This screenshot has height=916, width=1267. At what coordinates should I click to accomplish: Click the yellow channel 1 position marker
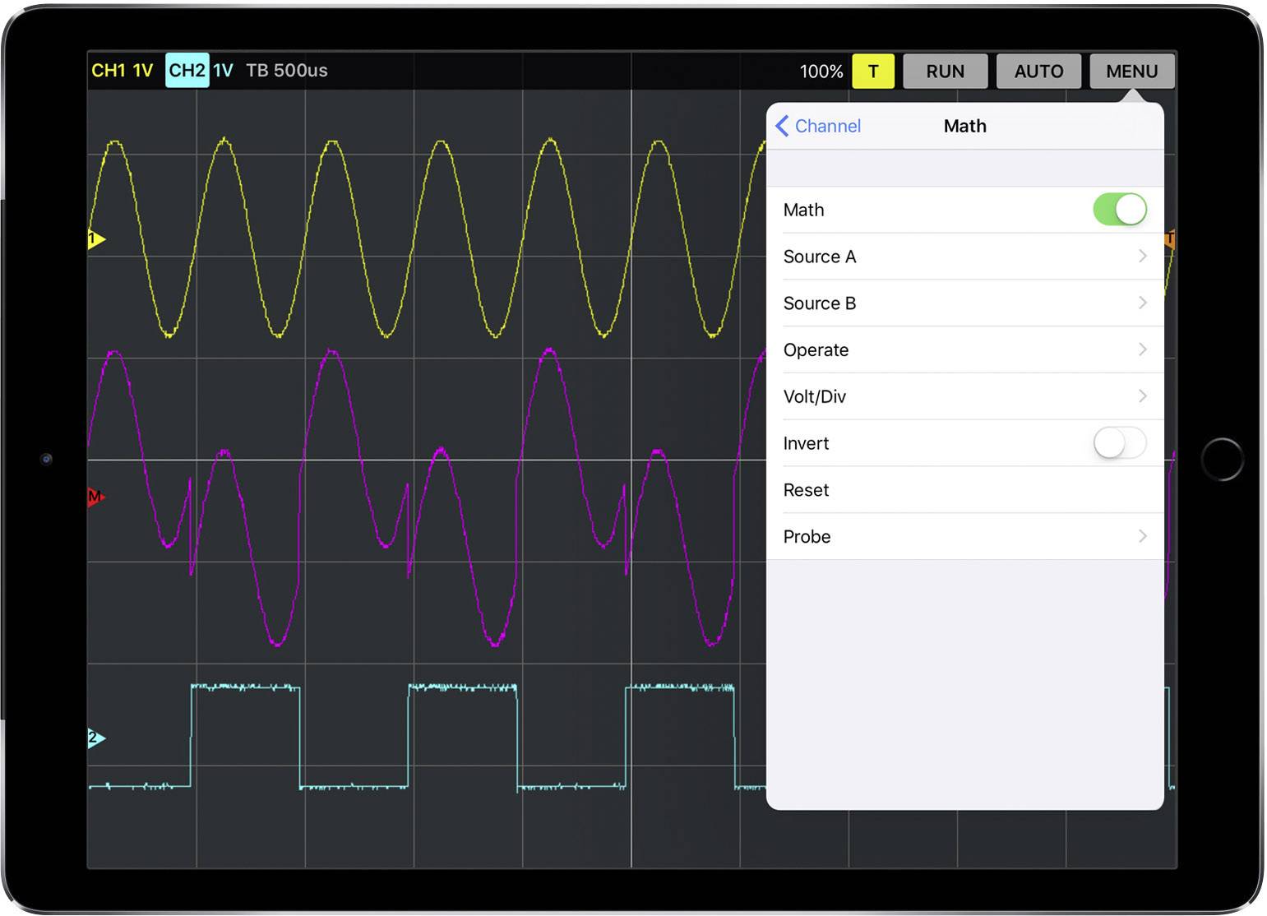(95, 238)
